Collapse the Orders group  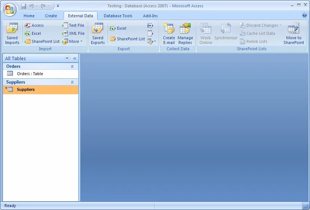(72, 66)
